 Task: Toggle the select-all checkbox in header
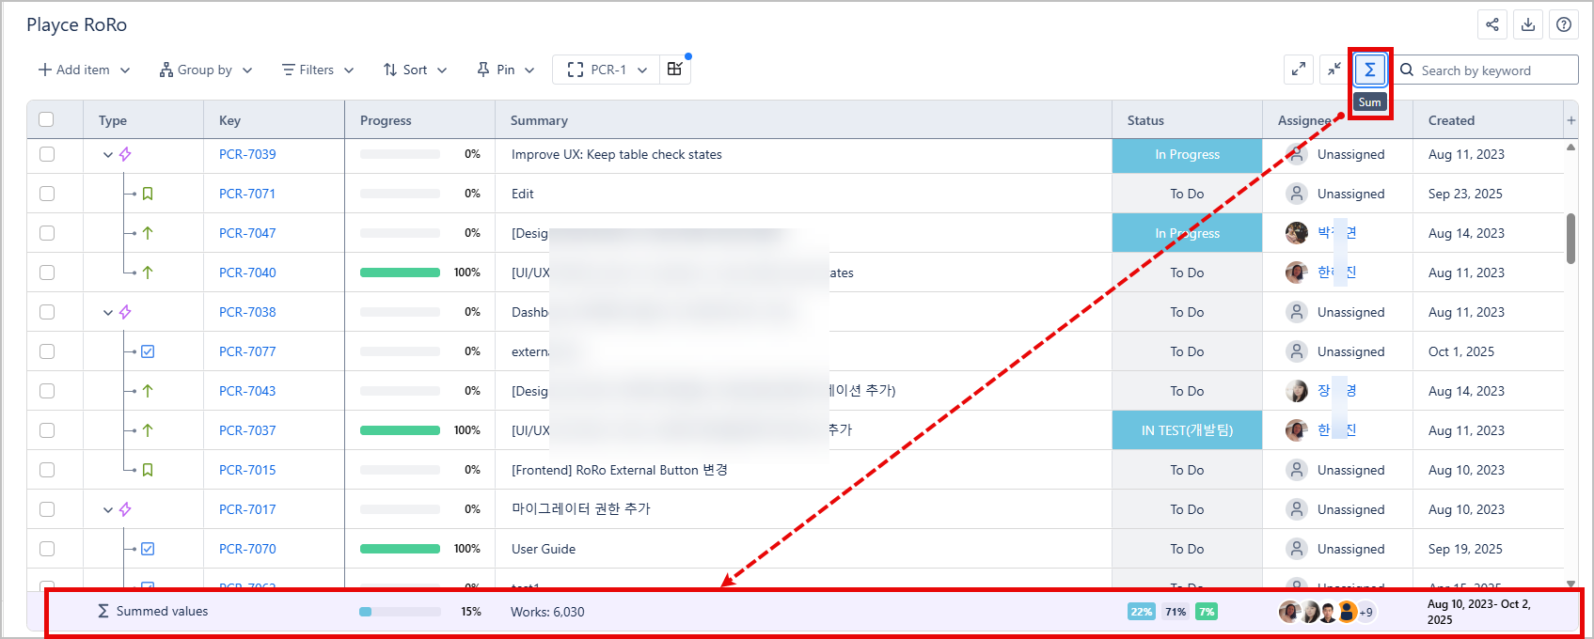point(46,119)
